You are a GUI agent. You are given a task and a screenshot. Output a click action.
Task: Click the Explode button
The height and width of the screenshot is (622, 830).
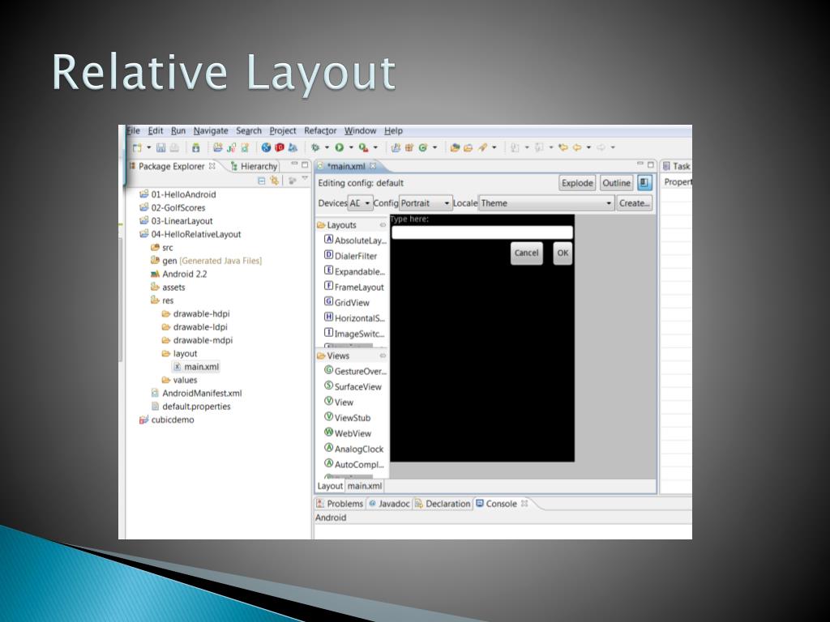click(577, 183)
